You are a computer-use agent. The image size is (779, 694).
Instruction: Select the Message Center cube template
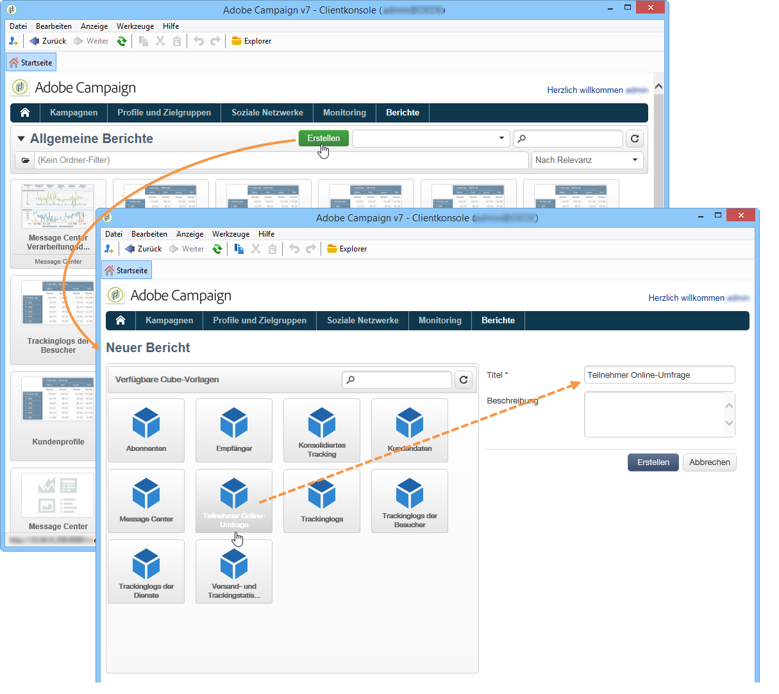click(146, 501)
